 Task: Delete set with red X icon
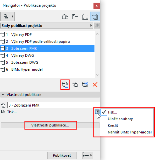tap(95, 85)
